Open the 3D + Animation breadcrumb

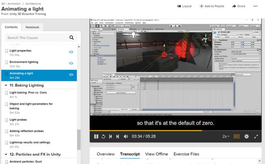[11, 4]
